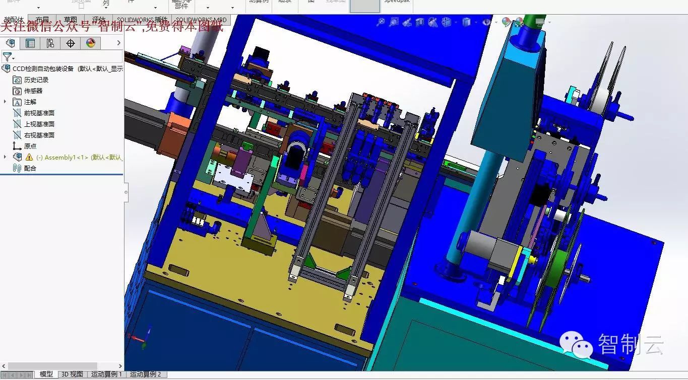Select the Zoom to Area tool

point(394,22)
